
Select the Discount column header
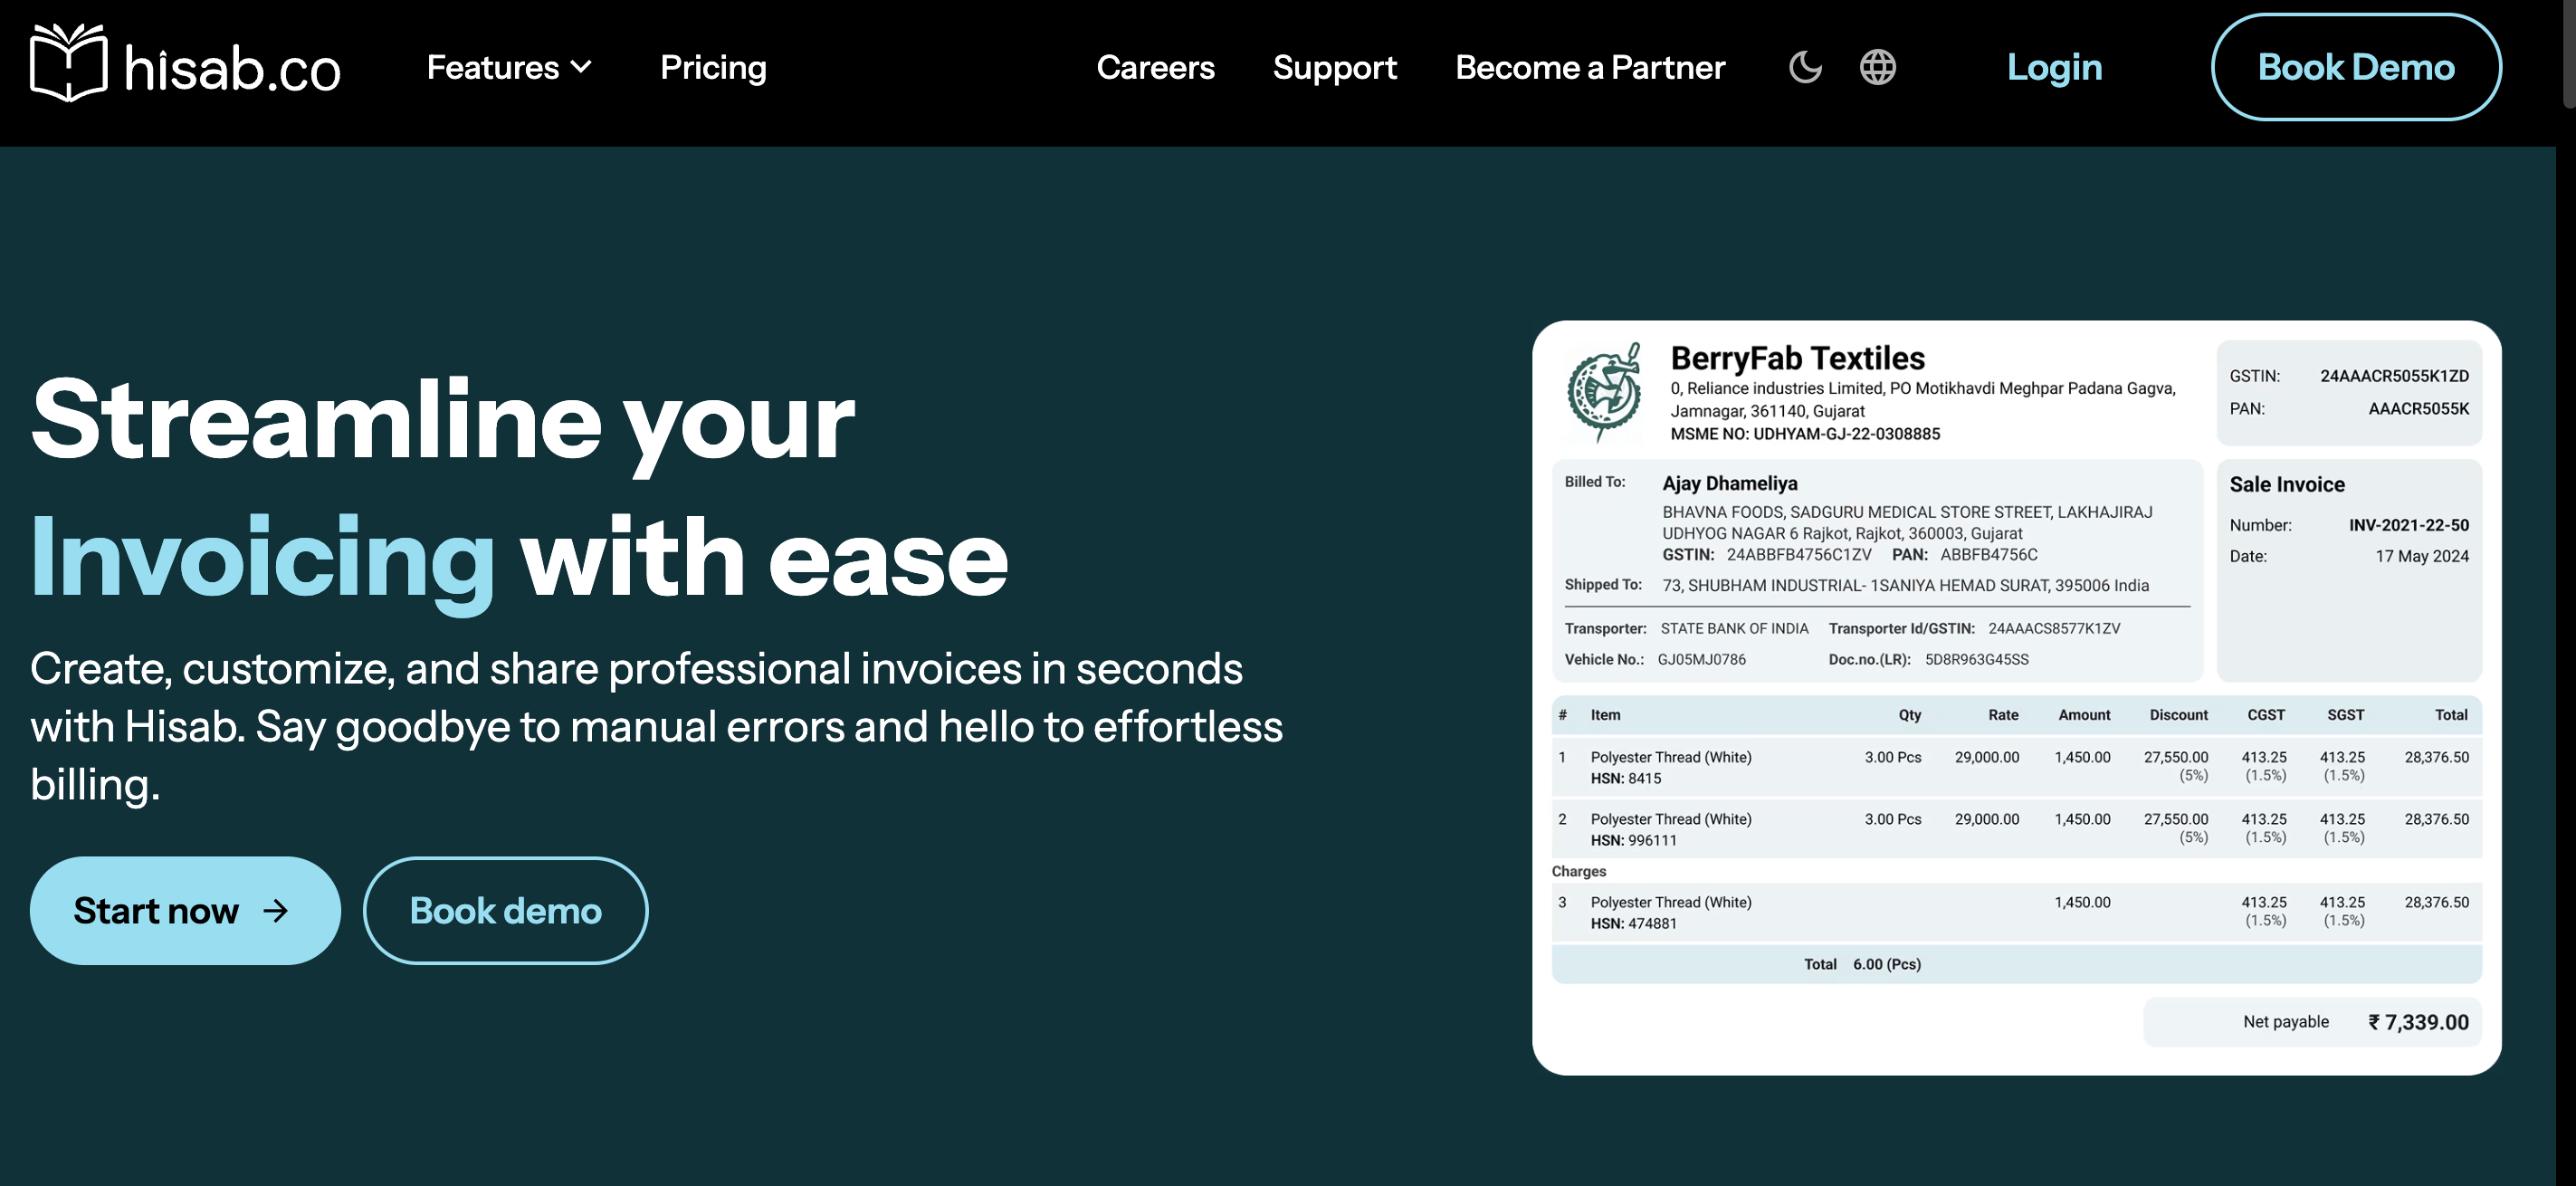2178,714
